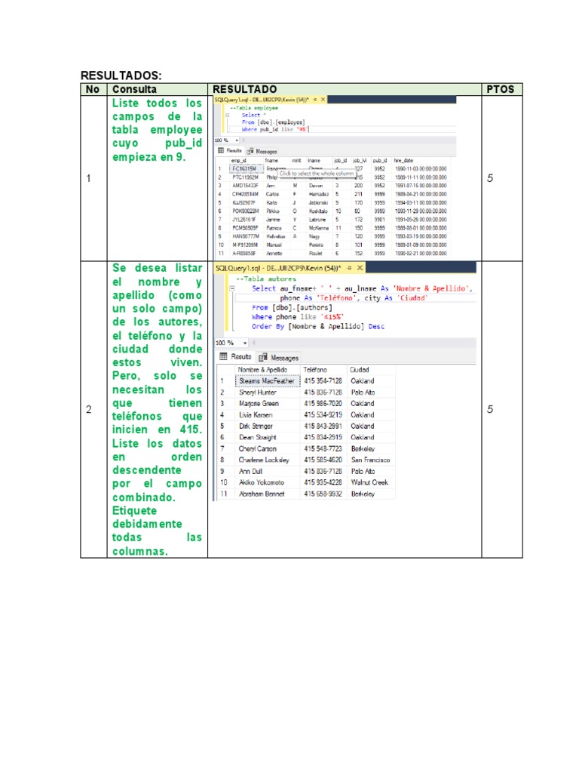Click the hire_date column header

coord(404,161)
